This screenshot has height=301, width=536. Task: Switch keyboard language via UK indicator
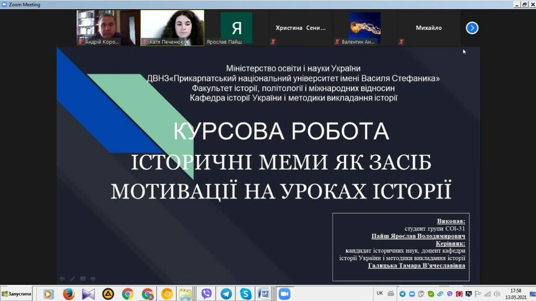pos(379,293)
